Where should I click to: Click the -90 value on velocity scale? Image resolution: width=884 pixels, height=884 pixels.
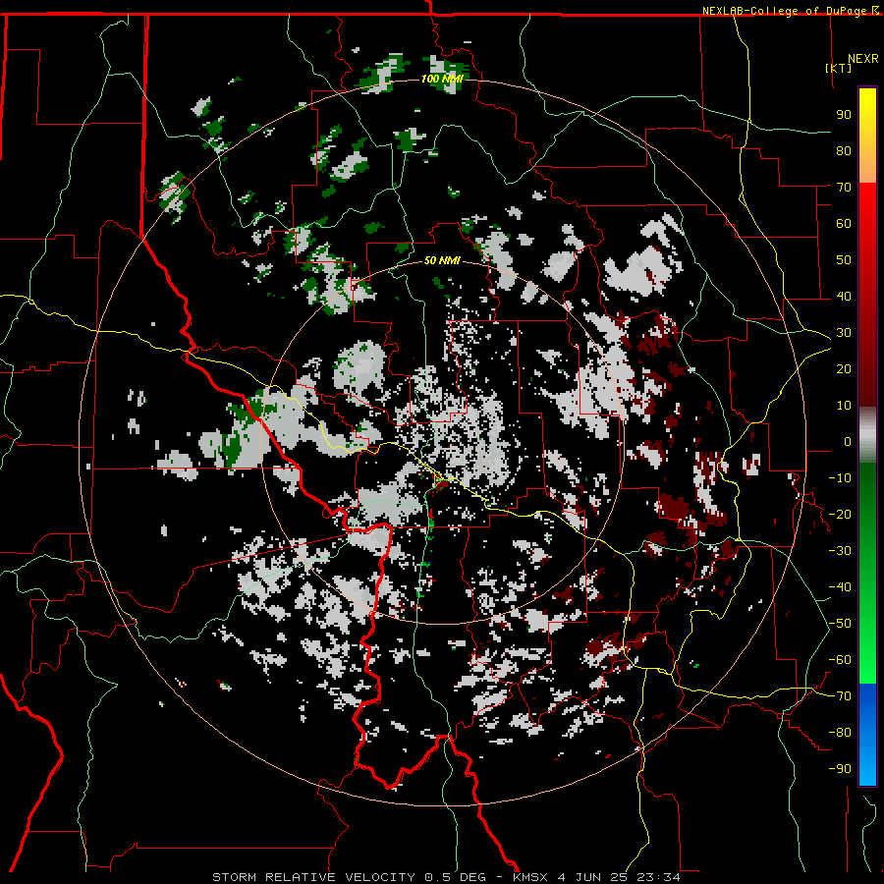click(840, 769)
